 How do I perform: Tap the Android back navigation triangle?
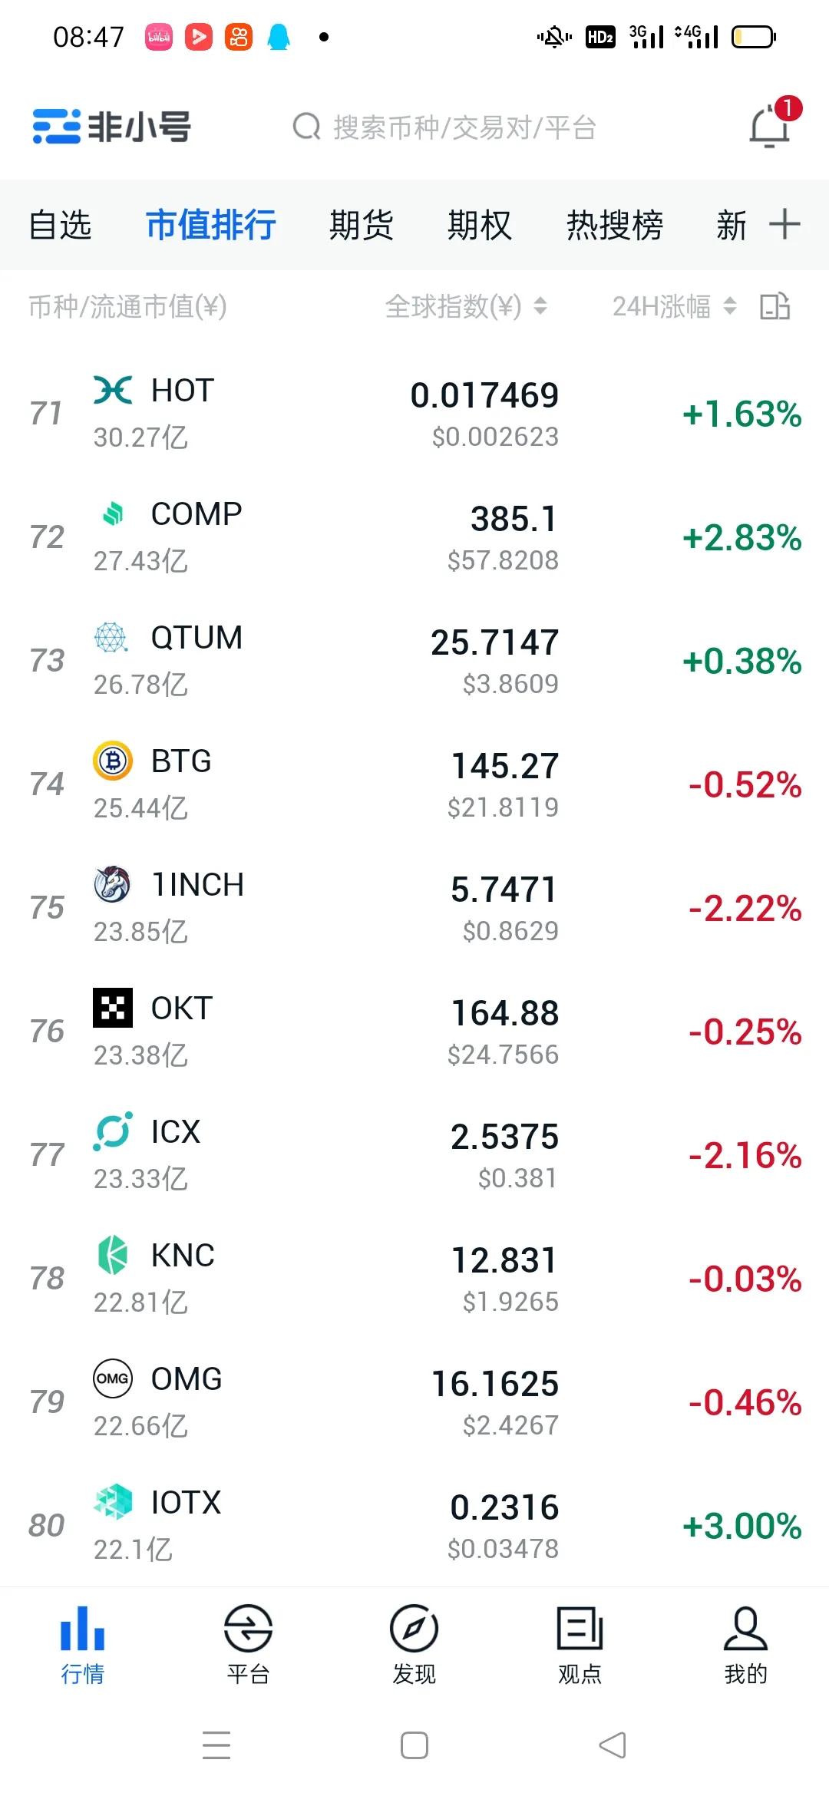613,1745
